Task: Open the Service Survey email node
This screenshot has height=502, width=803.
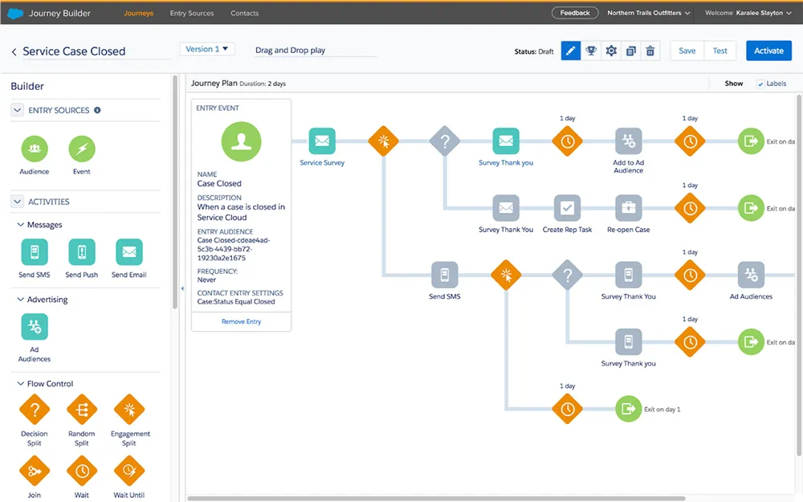Action: [x=322, y=141]
